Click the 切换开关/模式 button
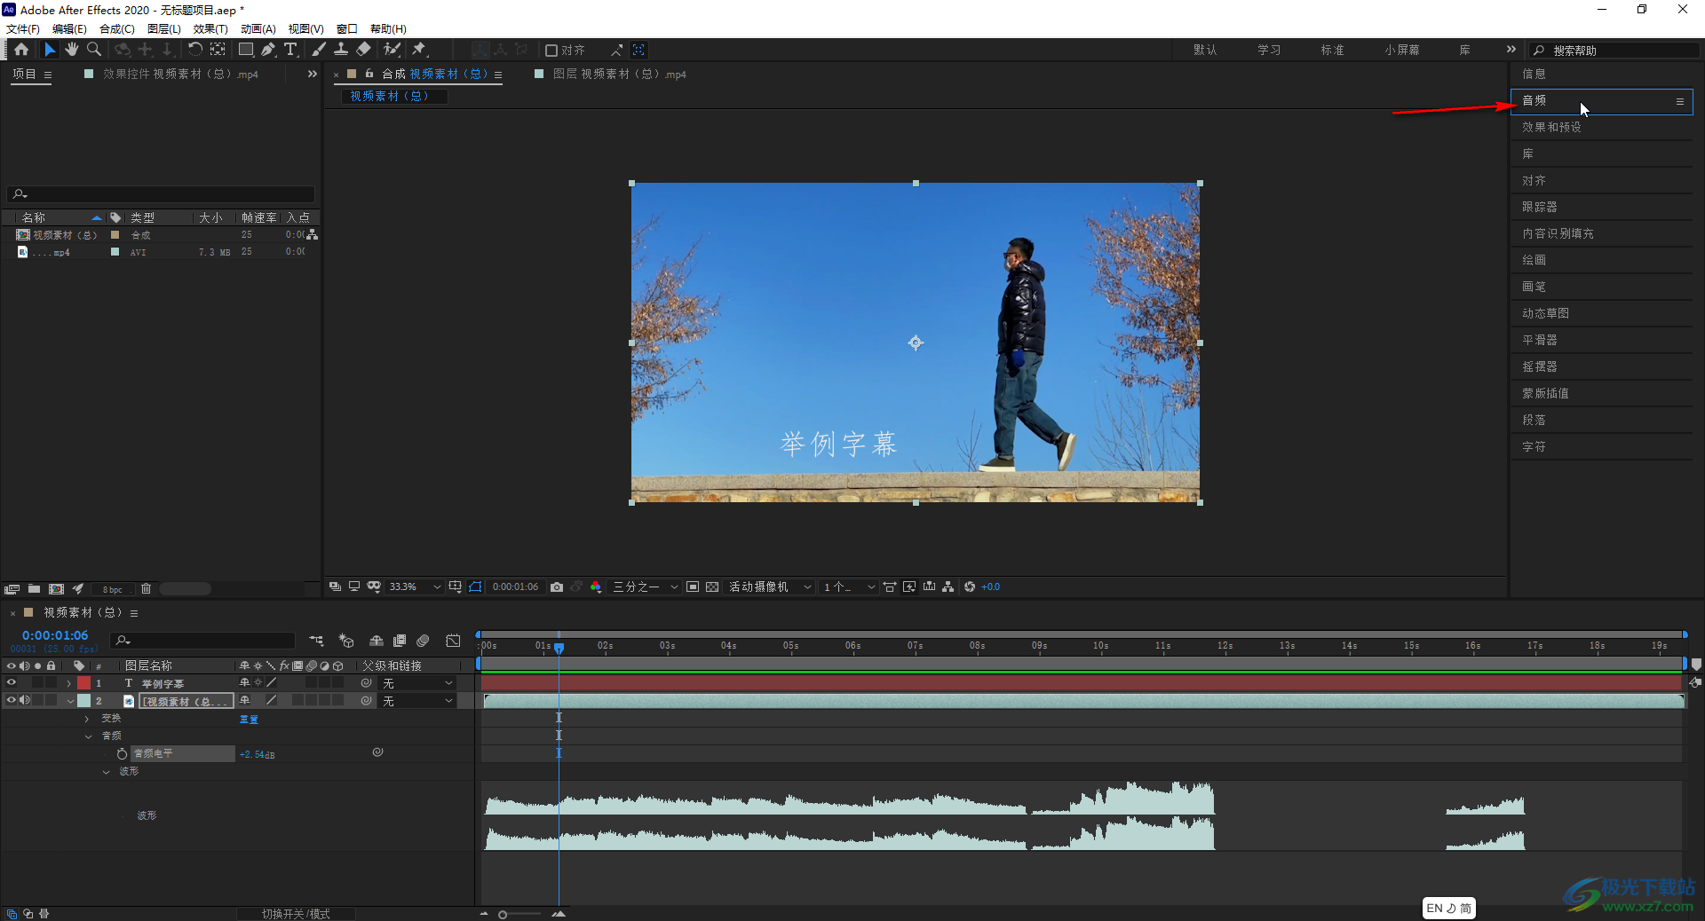Image resolution: width=1705 pixels, height=921 pixels. tap(296, 914)
